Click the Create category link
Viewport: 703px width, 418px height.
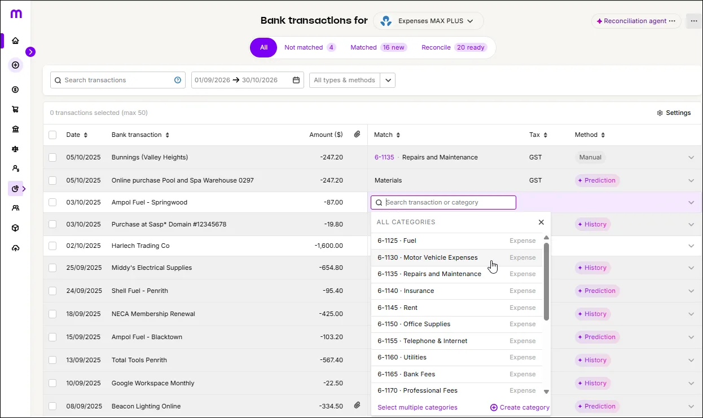519,407
